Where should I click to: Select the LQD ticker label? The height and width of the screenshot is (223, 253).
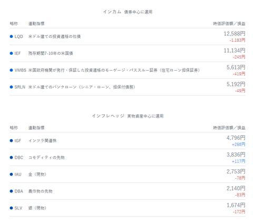(x=18, y=36)
